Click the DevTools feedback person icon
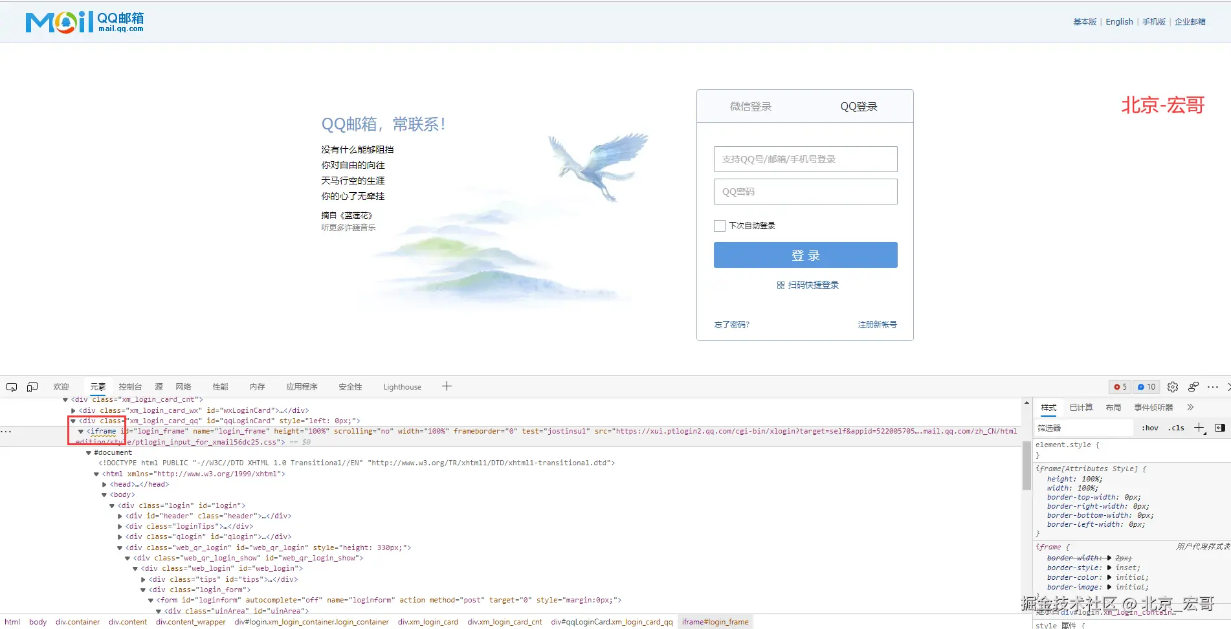The width and height of the screenshot is (1231, 629). coord(1193,387)
